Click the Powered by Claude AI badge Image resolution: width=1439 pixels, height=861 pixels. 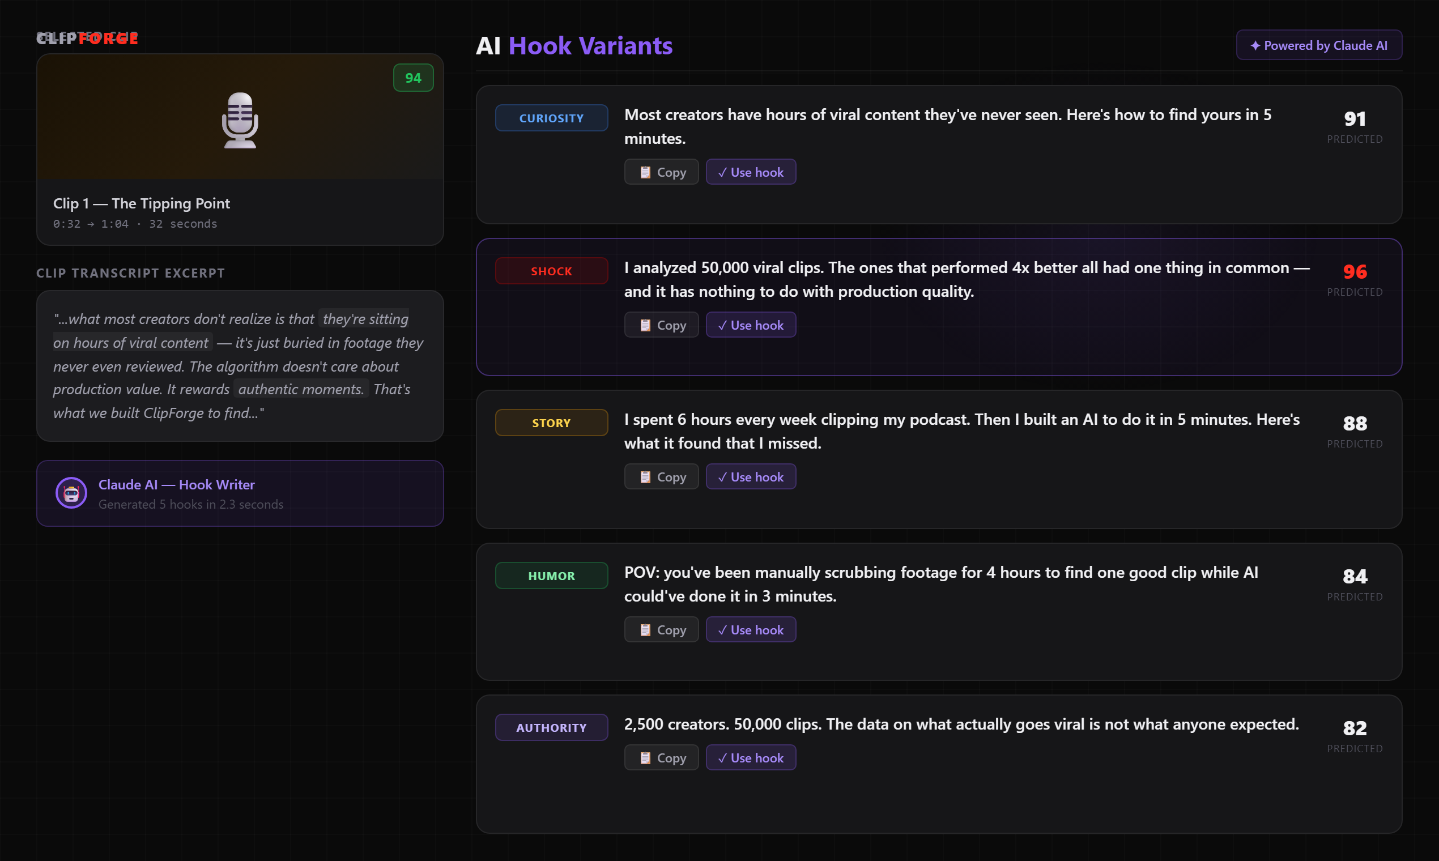pos(1318,45)
